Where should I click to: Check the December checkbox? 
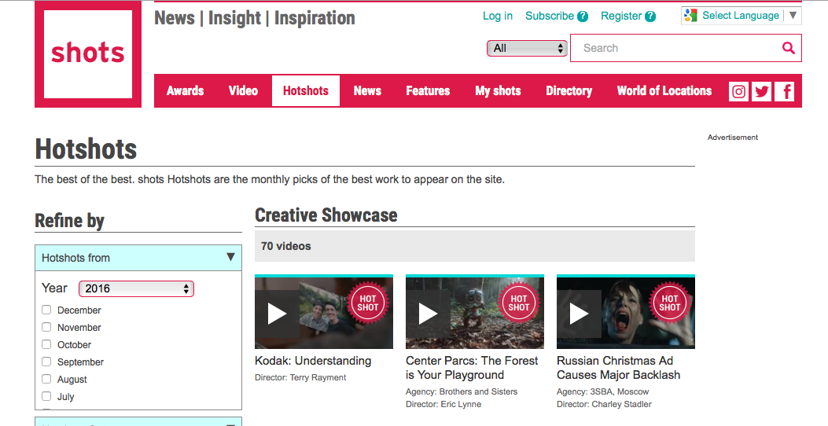click(46, 310)
